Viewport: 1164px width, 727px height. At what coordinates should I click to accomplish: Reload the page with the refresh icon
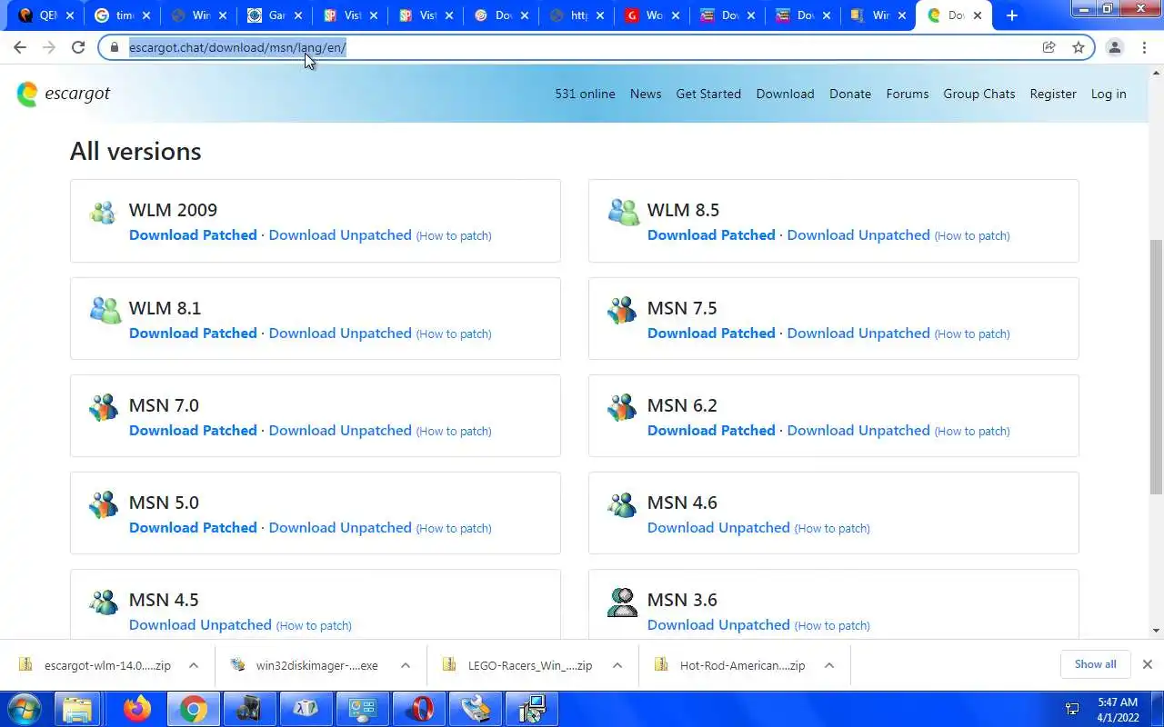point(78,47)
